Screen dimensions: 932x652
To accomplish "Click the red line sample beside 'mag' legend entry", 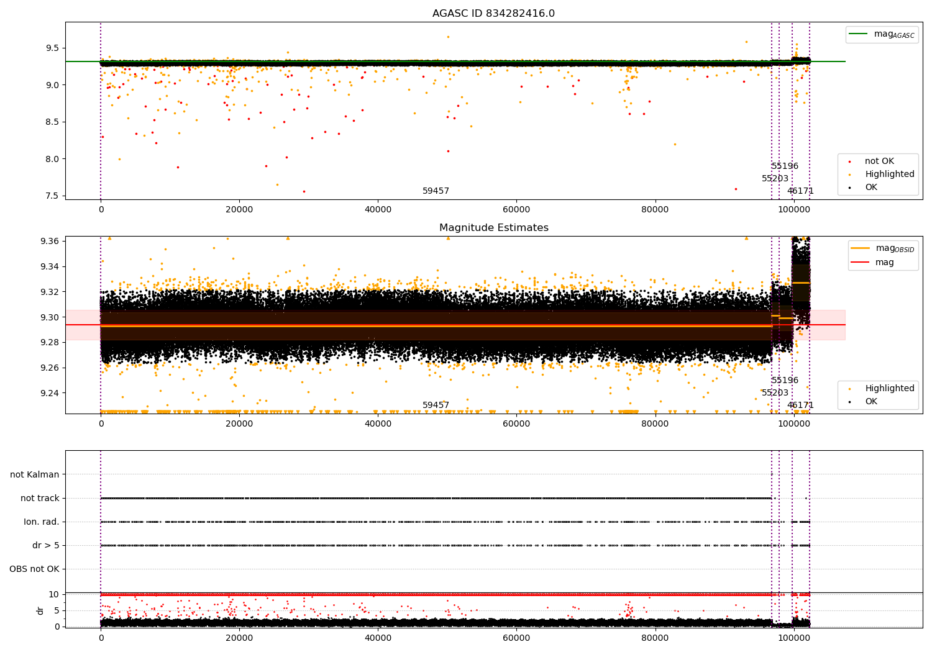I will click(x=860, y=263).
